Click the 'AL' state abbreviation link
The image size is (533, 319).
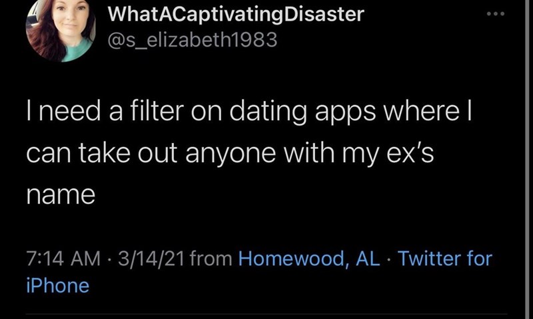[x=368, y=259]
